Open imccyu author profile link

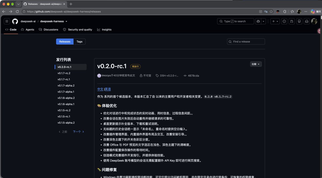[x=106, y=76]
